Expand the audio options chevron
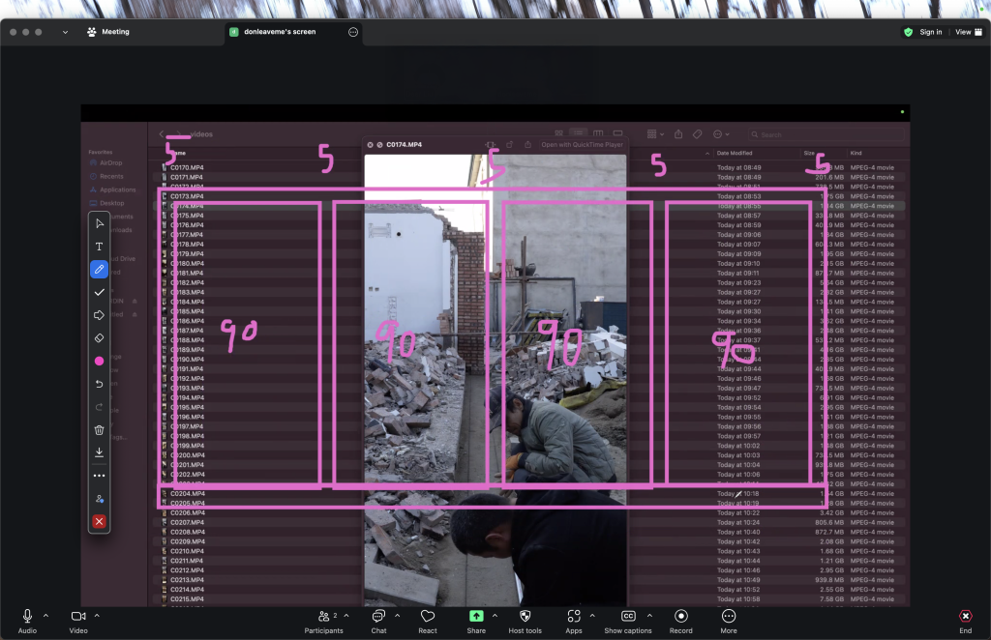Image resolution: width=991 pixels, height=640 pixels. point(45,616)
